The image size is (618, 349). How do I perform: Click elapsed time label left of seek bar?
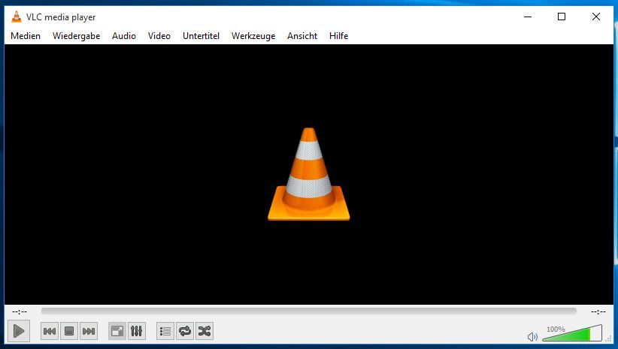click(20, 311)
